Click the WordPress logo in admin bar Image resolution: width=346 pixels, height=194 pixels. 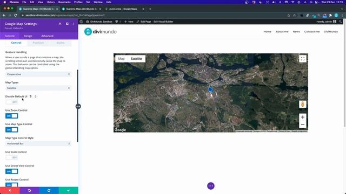(81, 22)
